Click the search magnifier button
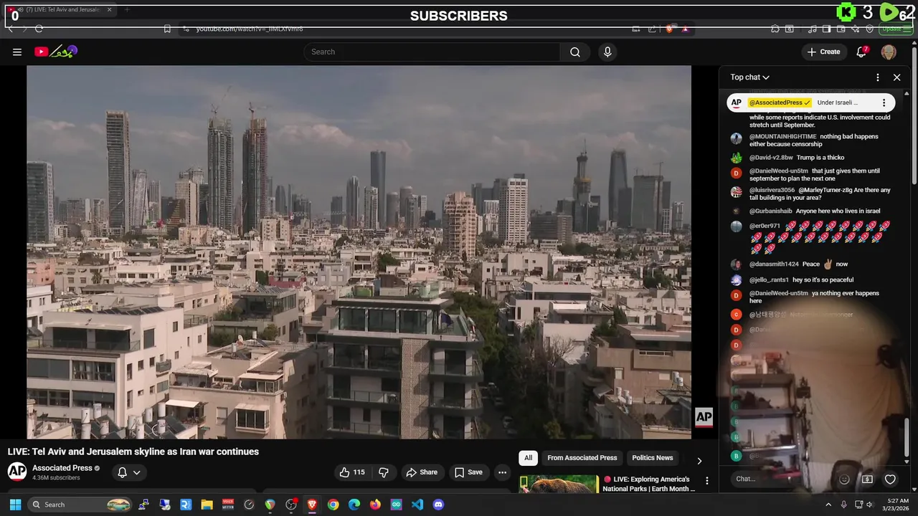 [x=575, y=52]
